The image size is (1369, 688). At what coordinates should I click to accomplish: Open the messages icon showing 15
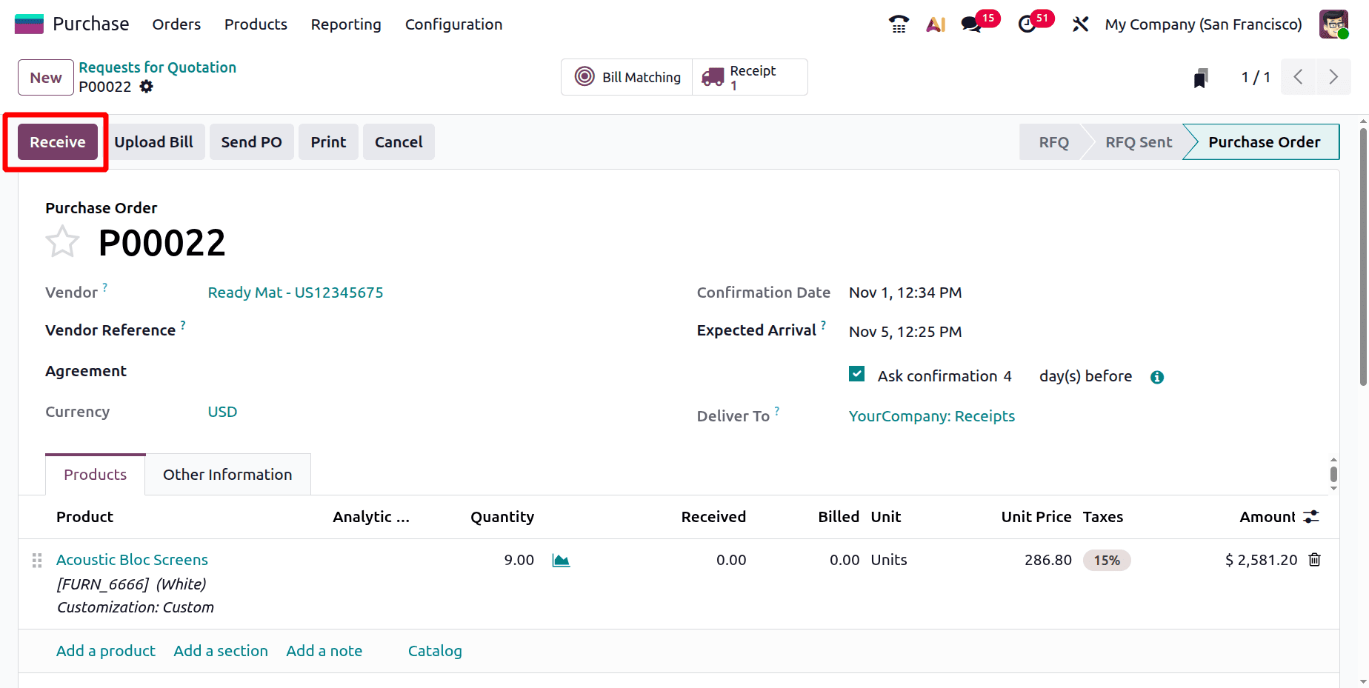coord(970,24)
